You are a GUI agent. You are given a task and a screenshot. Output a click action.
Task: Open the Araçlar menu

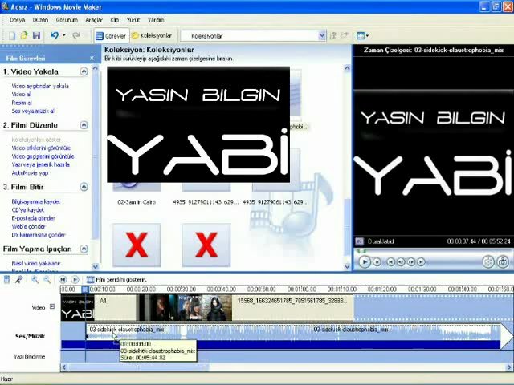94,20
